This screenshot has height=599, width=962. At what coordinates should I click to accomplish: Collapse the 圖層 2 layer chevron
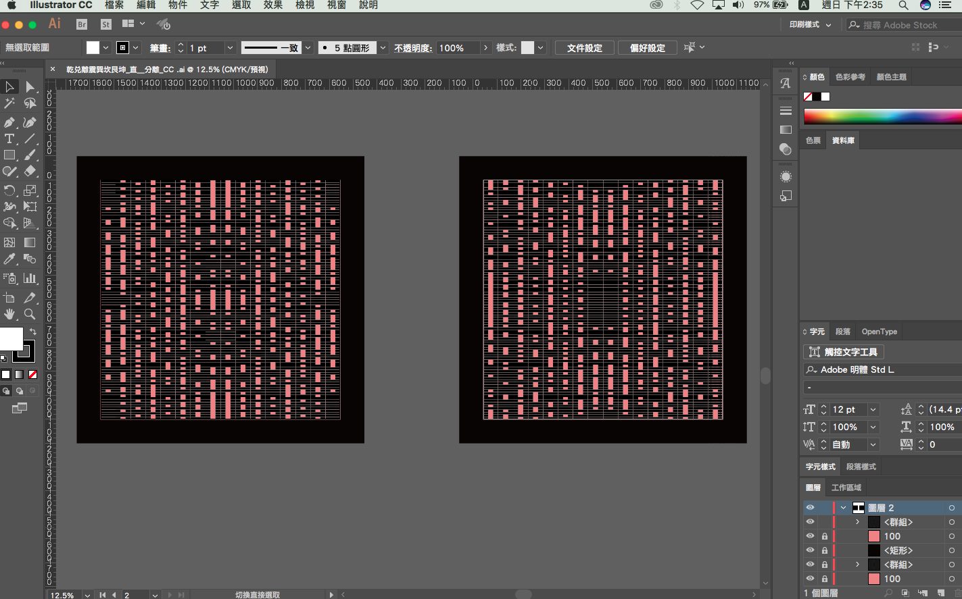coord(843,508)
